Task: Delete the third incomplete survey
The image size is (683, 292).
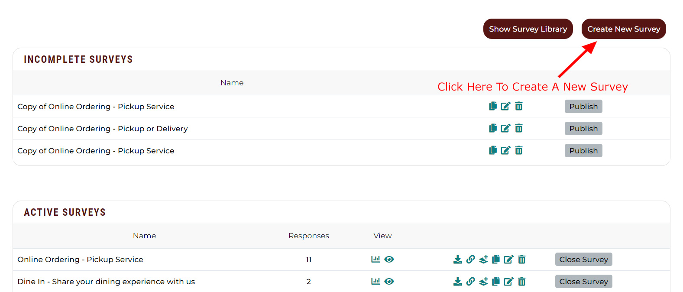Action: tap(519, 150)
